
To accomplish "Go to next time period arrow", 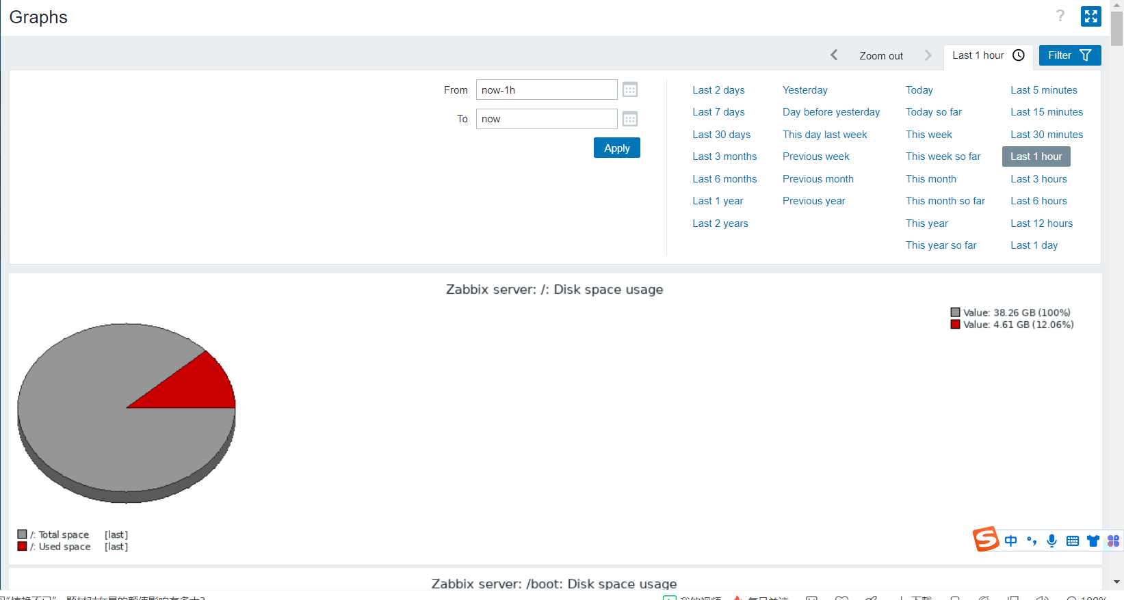I will tap(928, 55).
